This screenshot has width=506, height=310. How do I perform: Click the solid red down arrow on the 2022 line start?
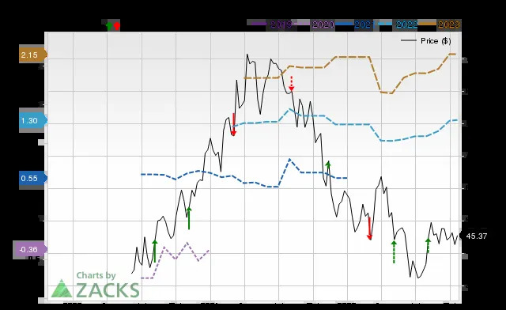[x=234, y=125]
